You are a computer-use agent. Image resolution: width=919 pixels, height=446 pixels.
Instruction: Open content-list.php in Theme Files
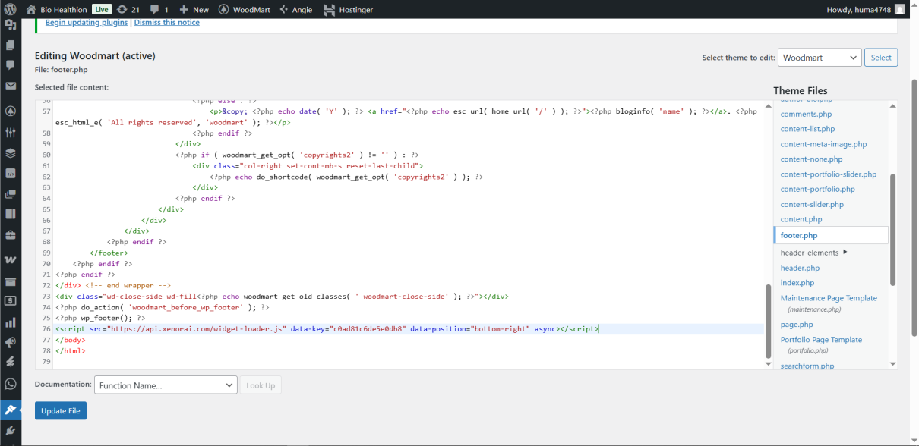point(807,129)
